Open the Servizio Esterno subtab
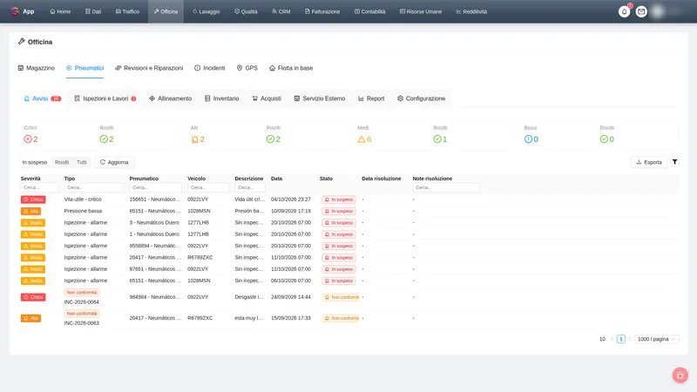 click(320, 98)
